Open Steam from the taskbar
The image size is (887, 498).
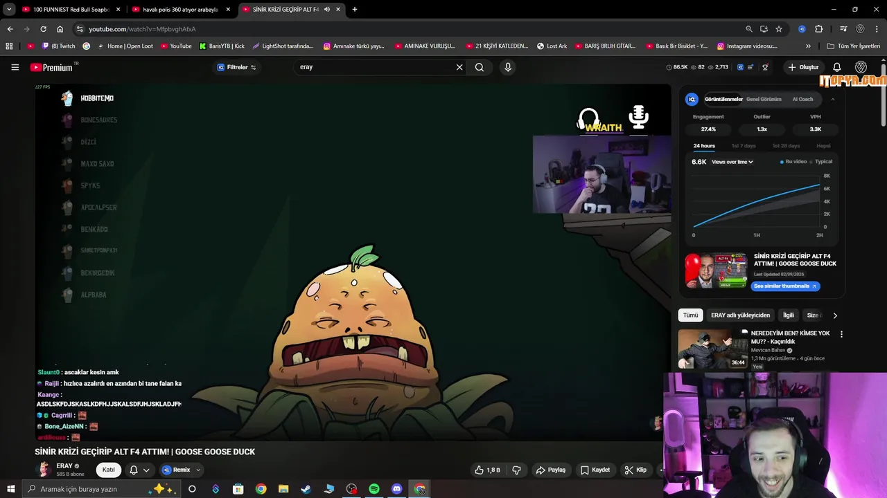point(306,489)
